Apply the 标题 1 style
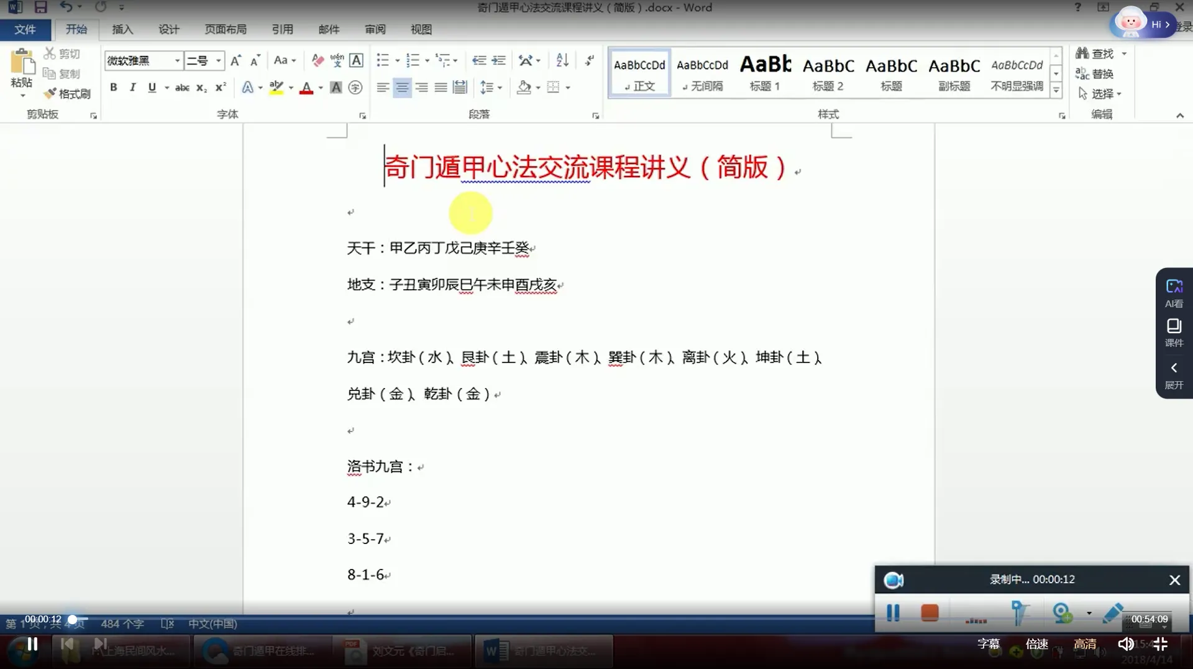The width and height of the screenshot is (1193, 669). click(764, 72)
